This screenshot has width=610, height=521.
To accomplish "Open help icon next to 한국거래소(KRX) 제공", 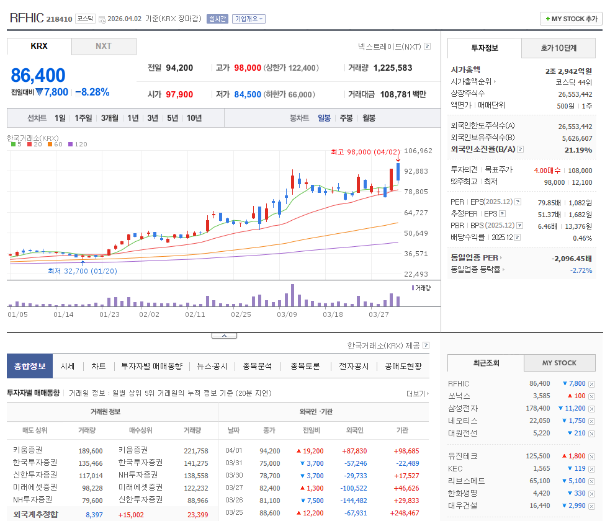I will (x=426, y=345).
